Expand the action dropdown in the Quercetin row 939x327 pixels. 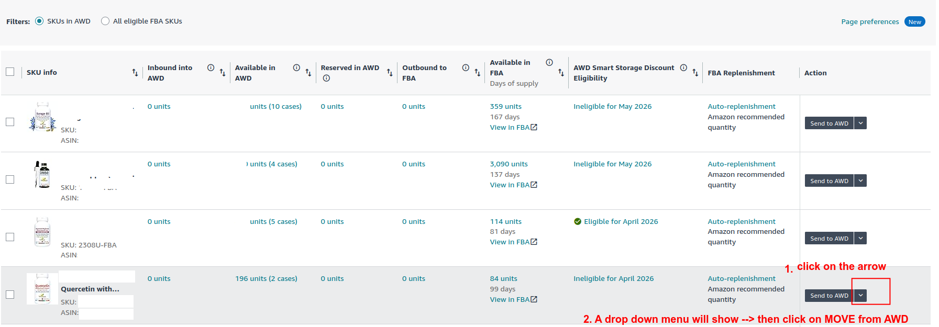(x=860, y=296)
